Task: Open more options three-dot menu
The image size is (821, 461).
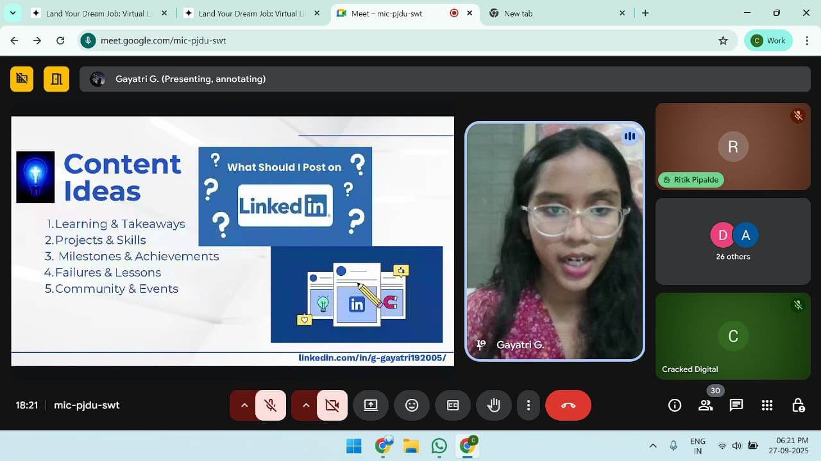Action: pyautogui.click(x=528, y=405)
